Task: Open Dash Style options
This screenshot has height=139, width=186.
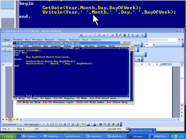Action: [x=105, y=124]
